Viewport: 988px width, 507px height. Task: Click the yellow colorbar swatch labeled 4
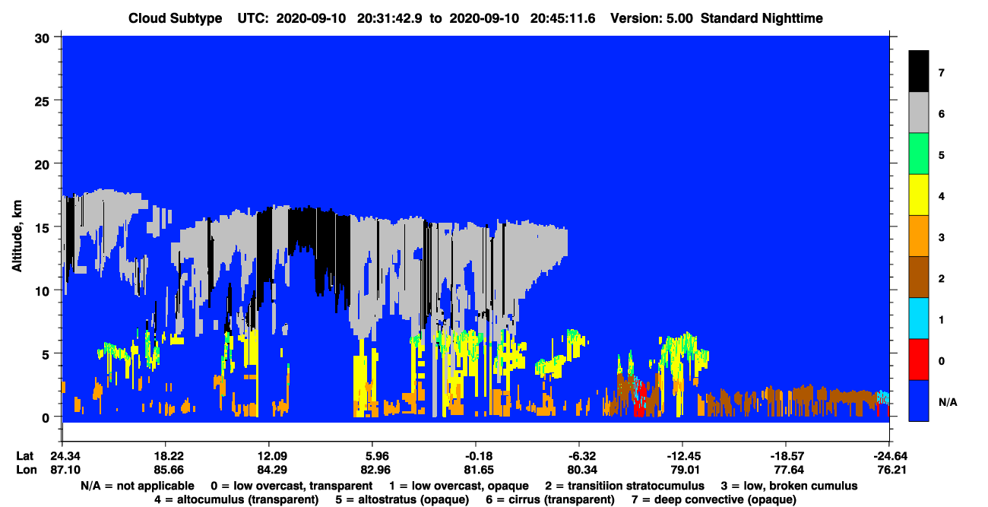point(919,195)
